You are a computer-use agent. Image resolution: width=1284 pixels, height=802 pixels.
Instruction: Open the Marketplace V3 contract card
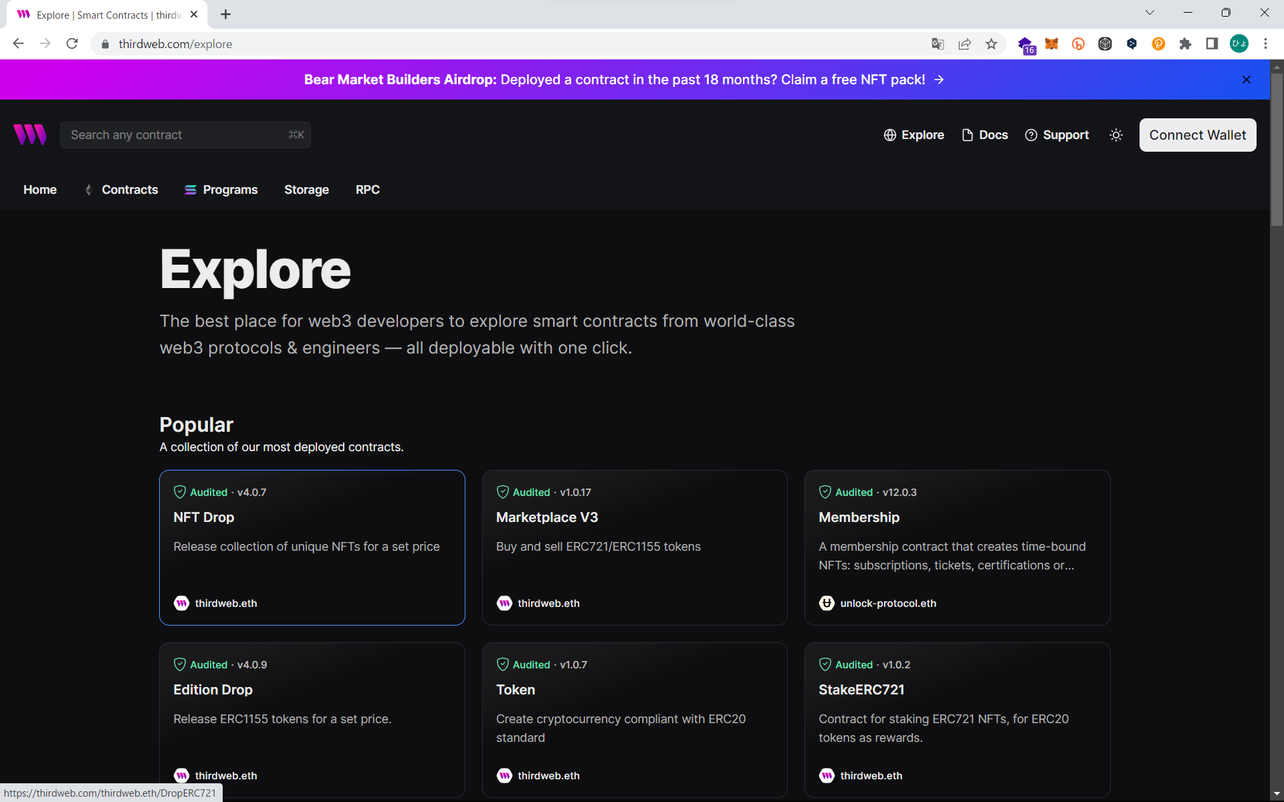634,547
